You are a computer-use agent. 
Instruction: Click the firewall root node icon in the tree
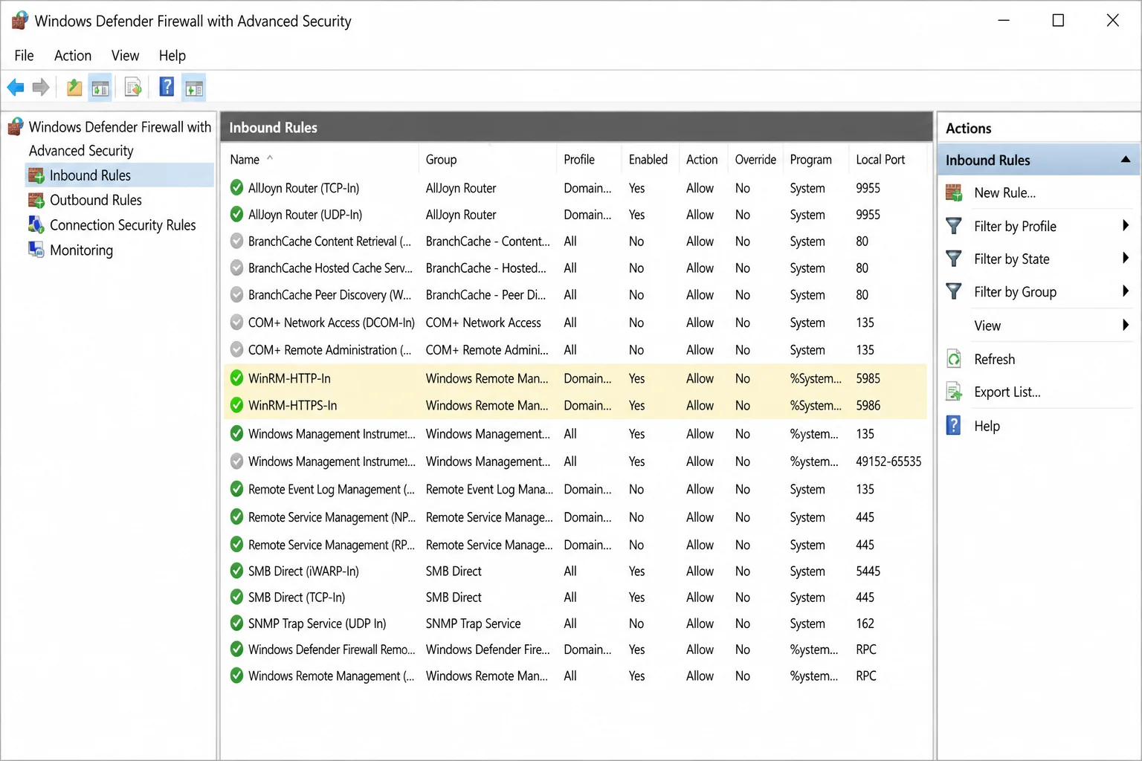pos(16,127)
